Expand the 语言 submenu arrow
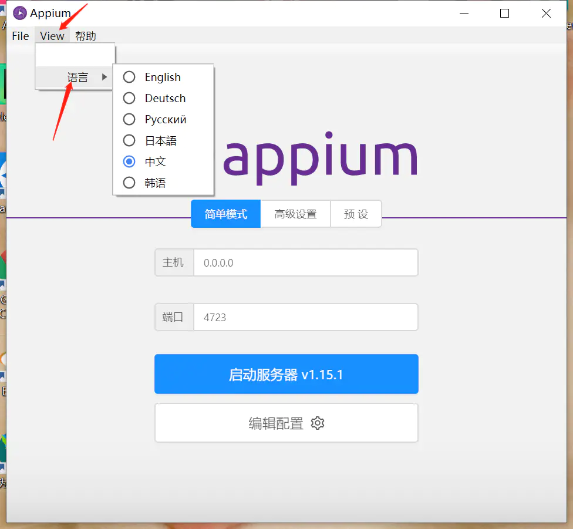Viewport: 573px width, 529px height. (x=105, y=77)
